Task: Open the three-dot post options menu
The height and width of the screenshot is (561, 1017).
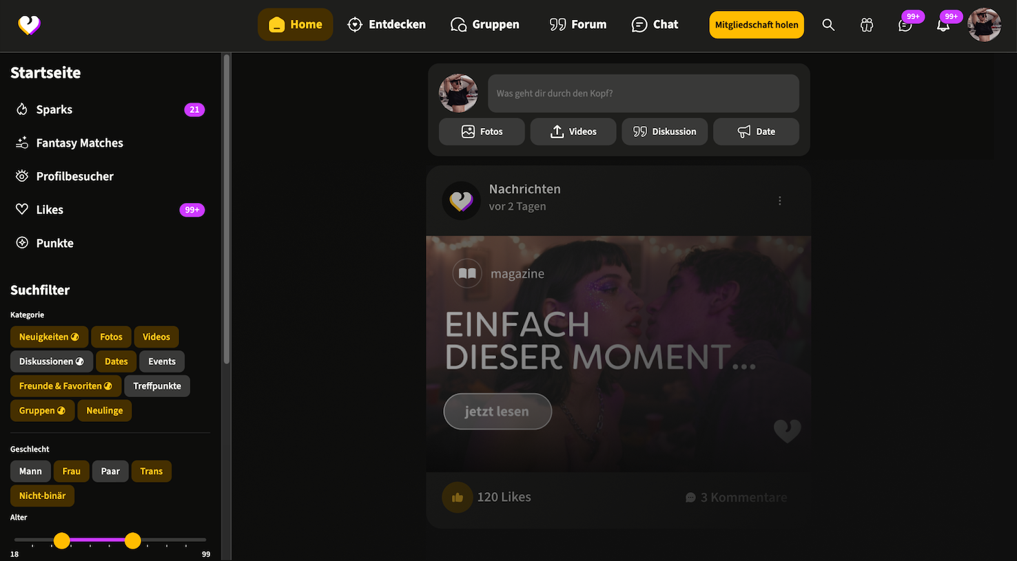Action: click(780, 201)
